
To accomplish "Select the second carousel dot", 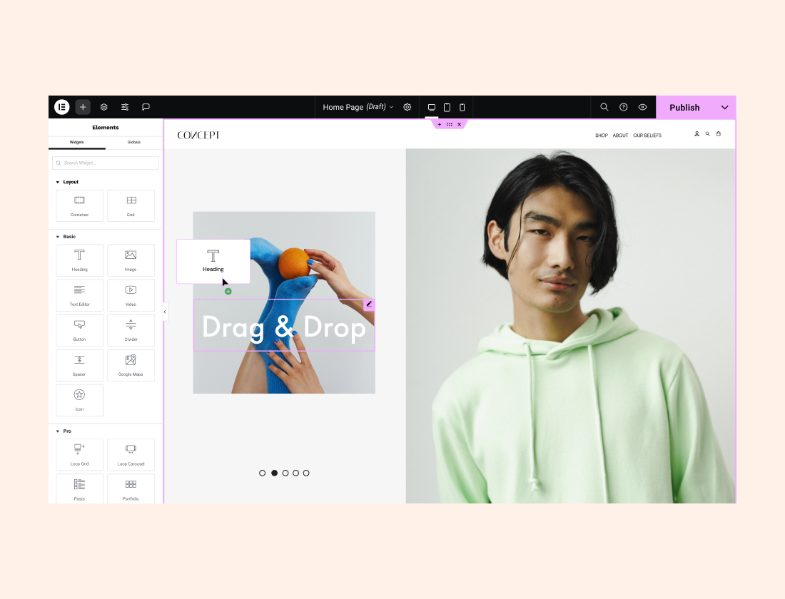I will coord(274,473).
